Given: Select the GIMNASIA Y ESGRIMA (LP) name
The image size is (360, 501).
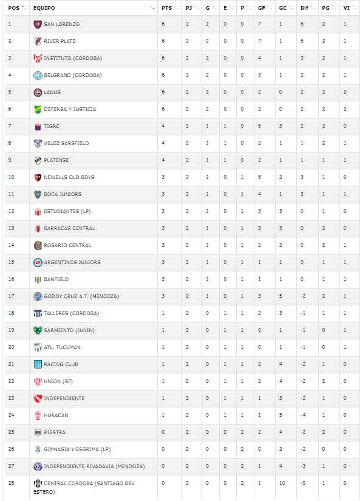Looking at the screenshot, I should (77, 449).
